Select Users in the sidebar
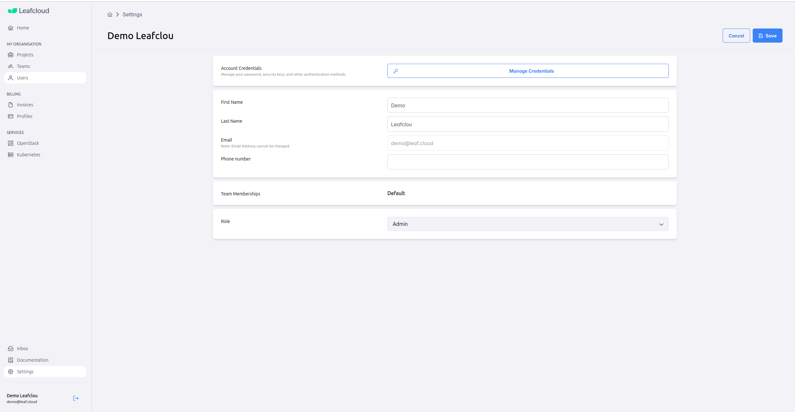Image resolution: width=795 pixels, height=412 pixels. (x=45, y=78)
